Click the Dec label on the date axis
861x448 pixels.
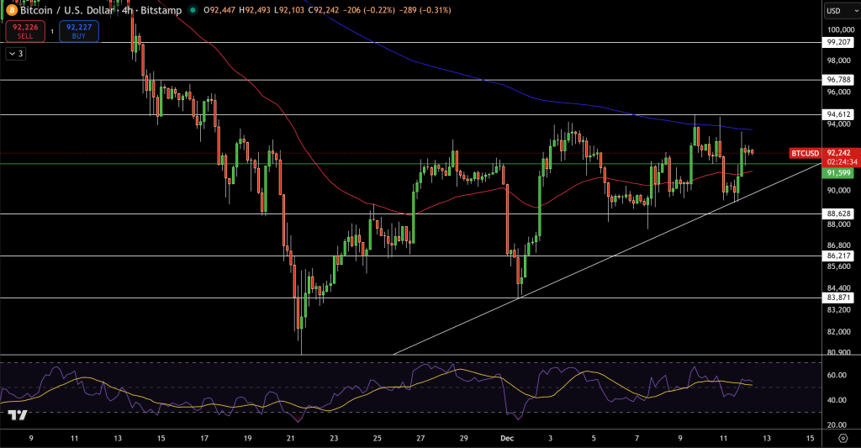[507, 438]
